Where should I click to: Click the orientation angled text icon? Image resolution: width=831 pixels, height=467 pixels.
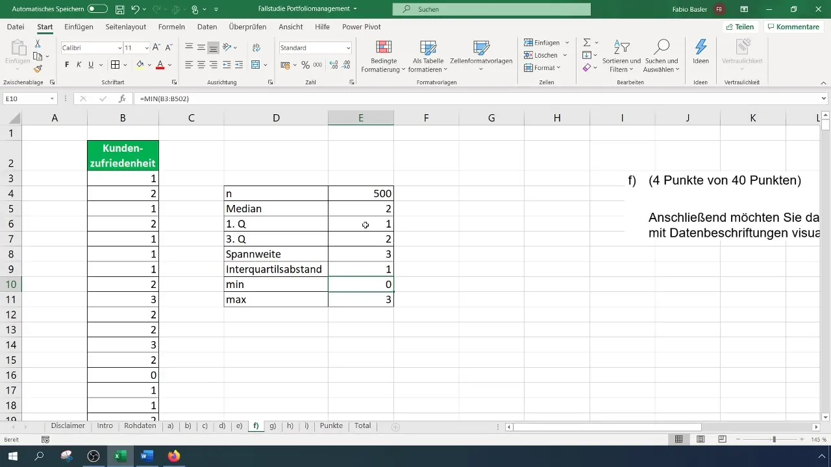tap(227, 48)
